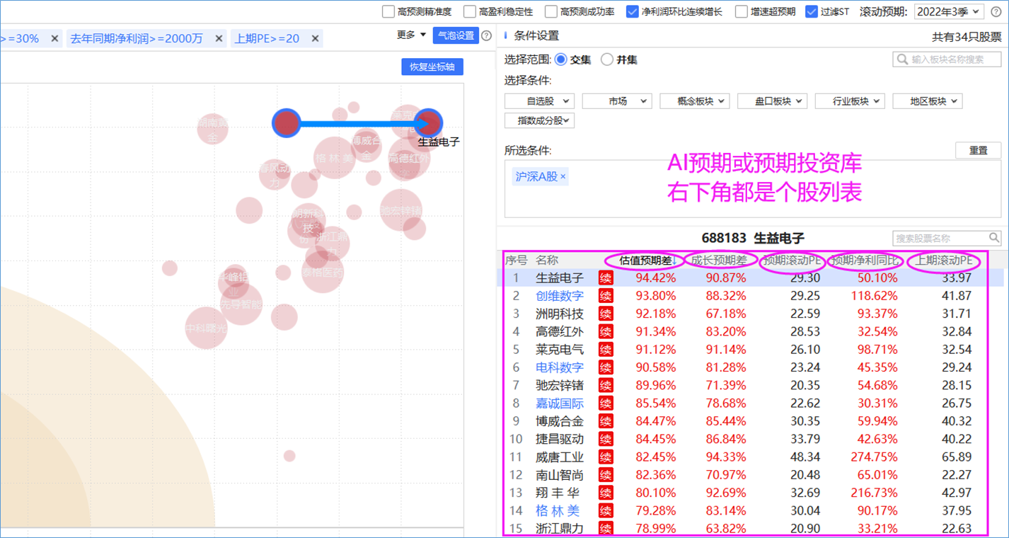Click the 续 badge for 洲明科技
Screen dimensions: 1009x538
(x=606, y=314)
